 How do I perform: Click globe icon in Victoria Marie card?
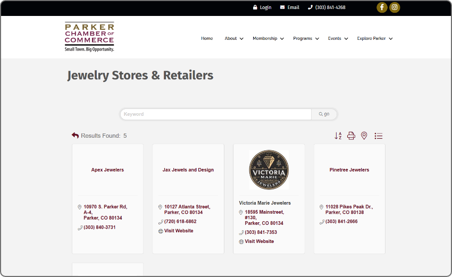click(x=241, y=242)
